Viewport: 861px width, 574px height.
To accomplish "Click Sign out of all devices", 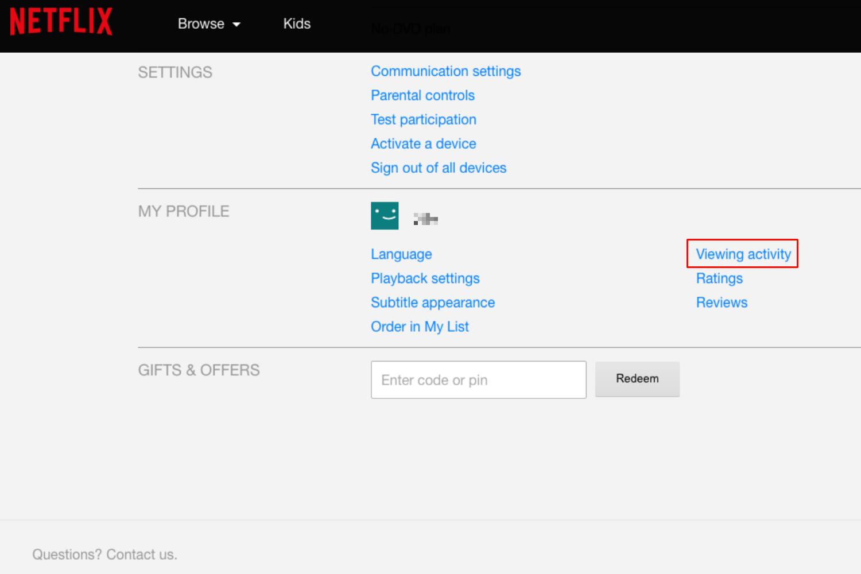I will click(439, 168).
